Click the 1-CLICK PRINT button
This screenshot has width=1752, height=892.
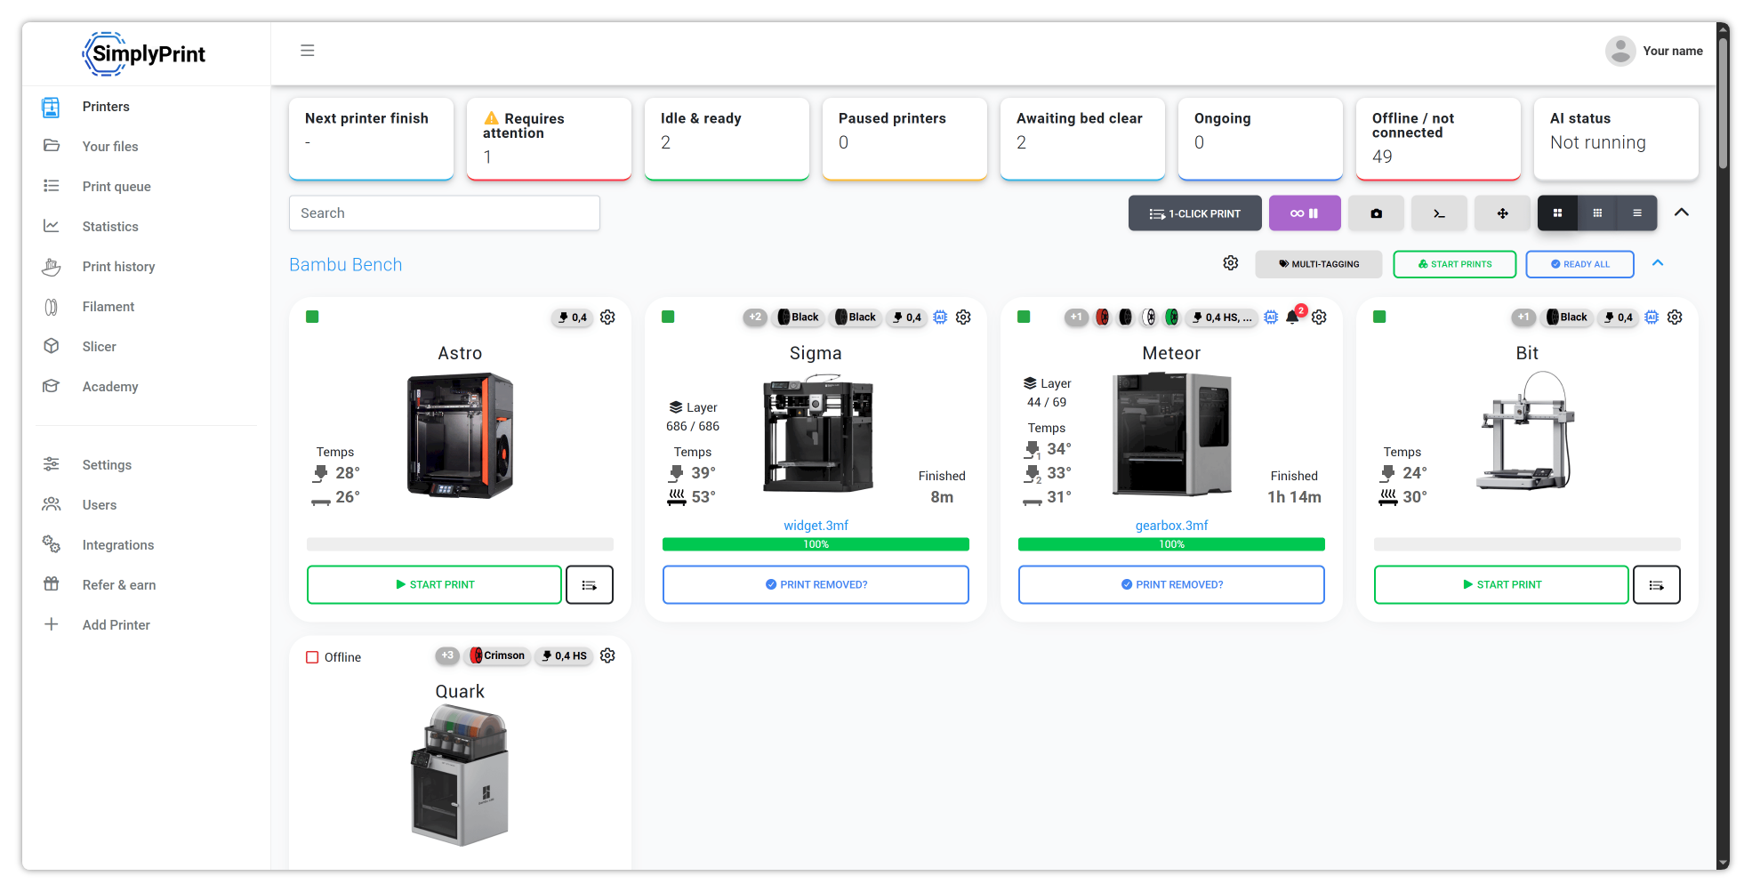tap(1195, 213)
